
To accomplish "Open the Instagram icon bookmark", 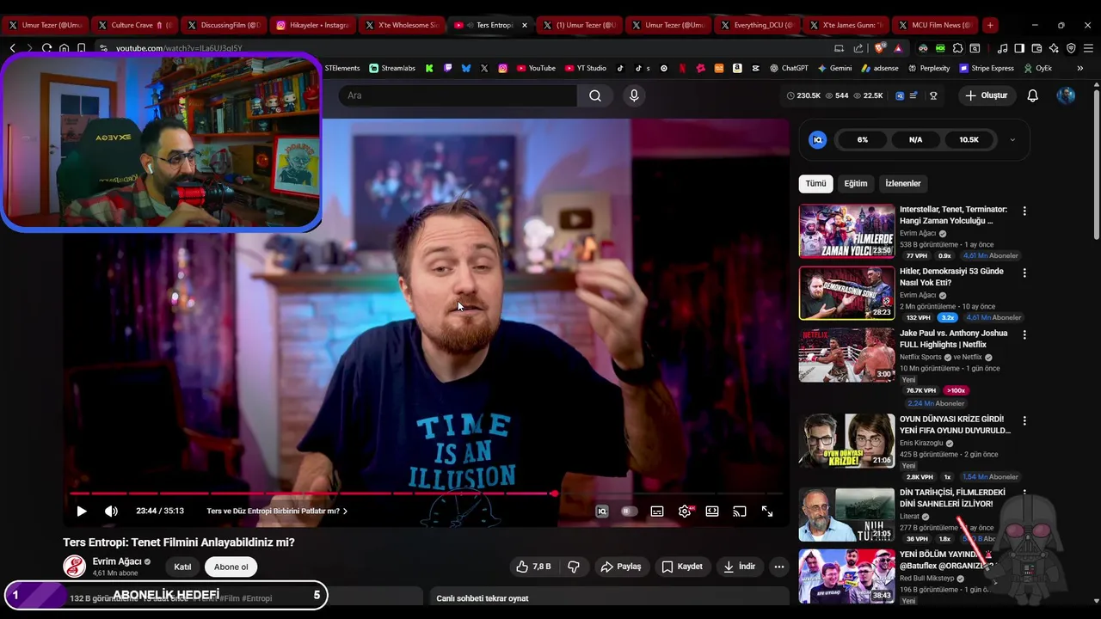I will 503,68.
